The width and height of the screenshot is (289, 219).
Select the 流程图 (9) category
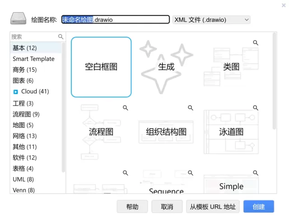[x=36, y=114]
